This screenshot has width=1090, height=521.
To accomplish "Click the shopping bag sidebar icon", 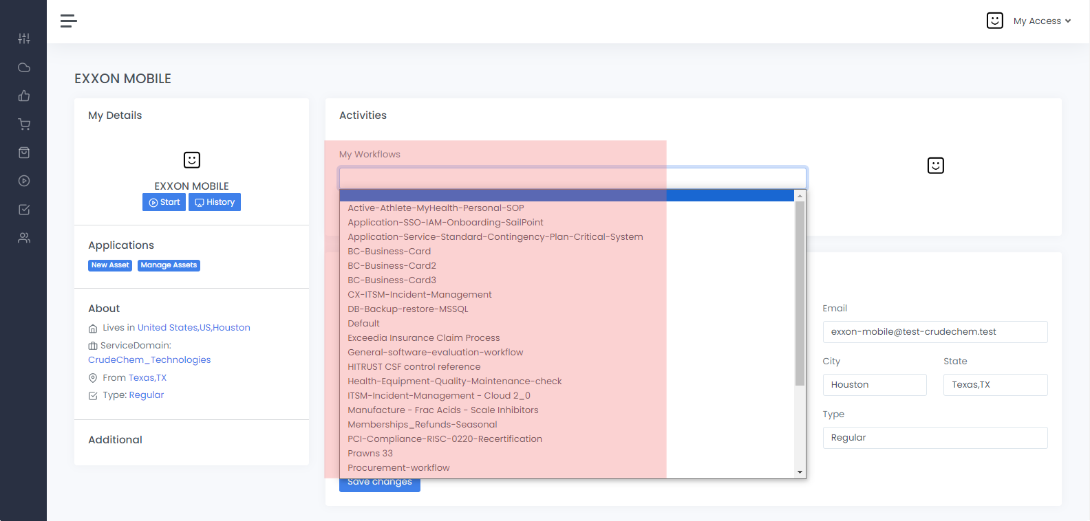I will click(x=24, y=153).
